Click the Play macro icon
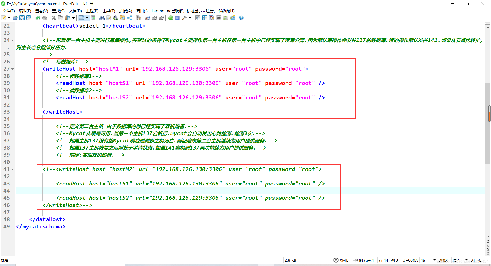 click(x=154, y=18)
